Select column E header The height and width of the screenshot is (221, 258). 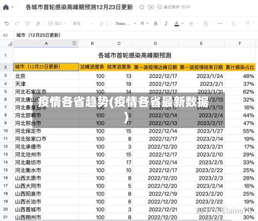(x=201, y=43)
